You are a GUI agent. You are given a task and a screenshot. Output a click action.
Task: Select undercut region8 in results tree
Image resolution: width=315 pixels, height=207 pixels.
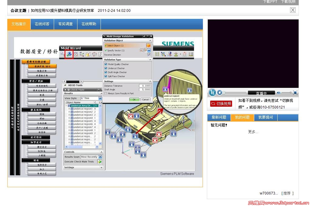(83, 130)
